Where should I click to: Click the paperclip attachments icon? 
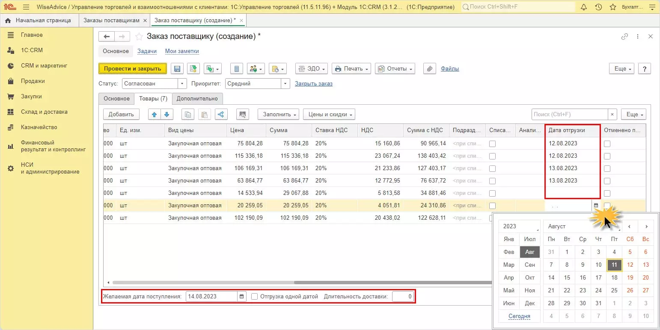click(x=430, y=69)
